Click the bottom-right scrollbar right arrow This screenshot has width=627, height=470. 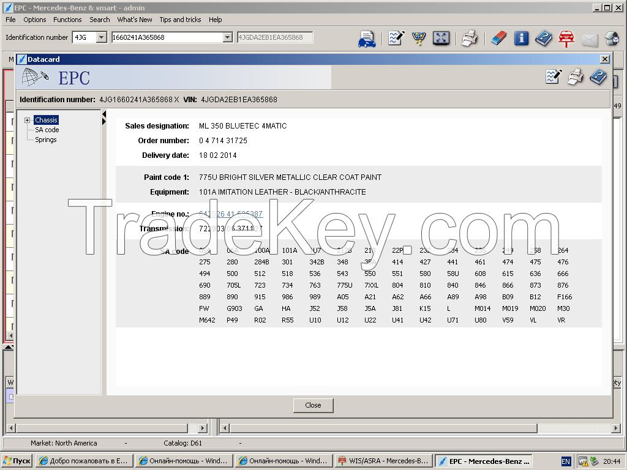tap(616, 428)
